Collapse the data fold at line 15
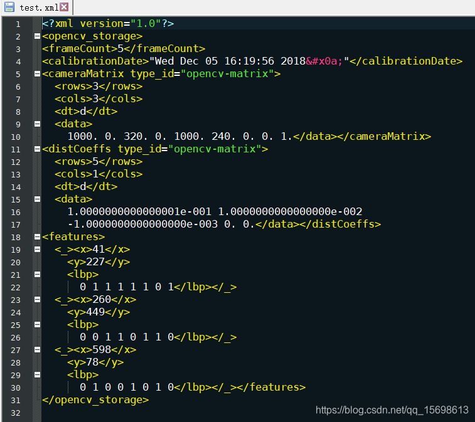The width and height of the screenshot is (475, 422). pyautogui.click(x=37, y=199)
